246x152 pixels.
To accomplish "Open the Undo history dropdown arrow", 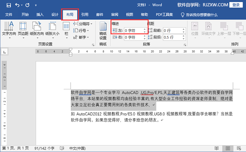I will (x=22, y=5).
